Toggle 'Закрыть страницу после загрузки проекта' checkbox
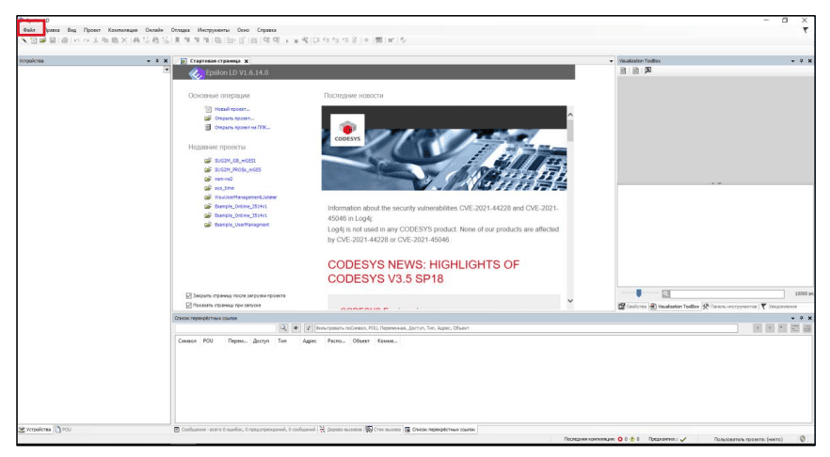Viewport: 830px width, 457px height. (x=188, y=295)
